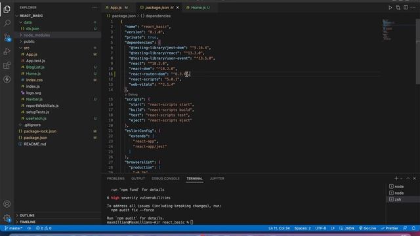Switch to the App.js tab
The image size is (420, 236).
pos(117,7)
